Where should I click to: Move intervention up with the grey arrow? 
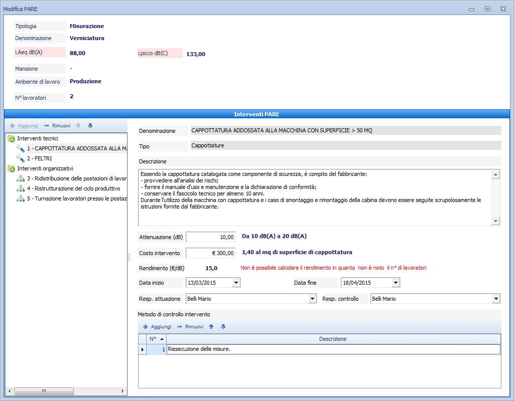click(x=78, y=126)
